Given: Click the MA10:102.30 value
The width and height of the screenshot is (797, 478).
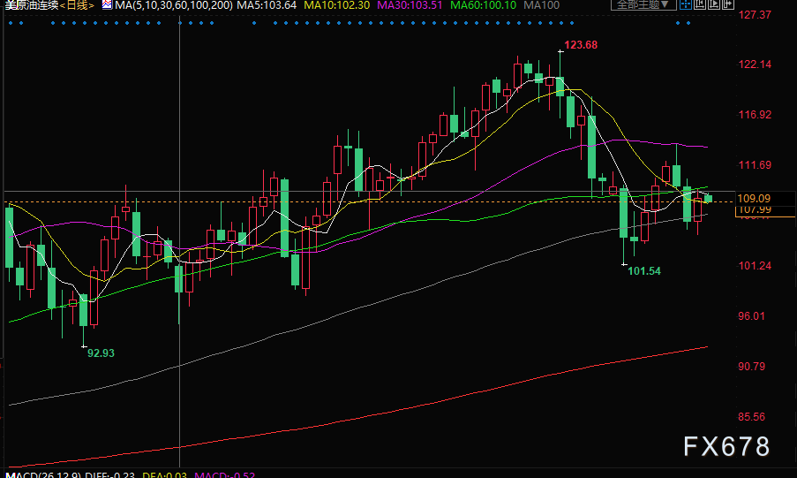Looking at the screenshot, I should (336, 5).
